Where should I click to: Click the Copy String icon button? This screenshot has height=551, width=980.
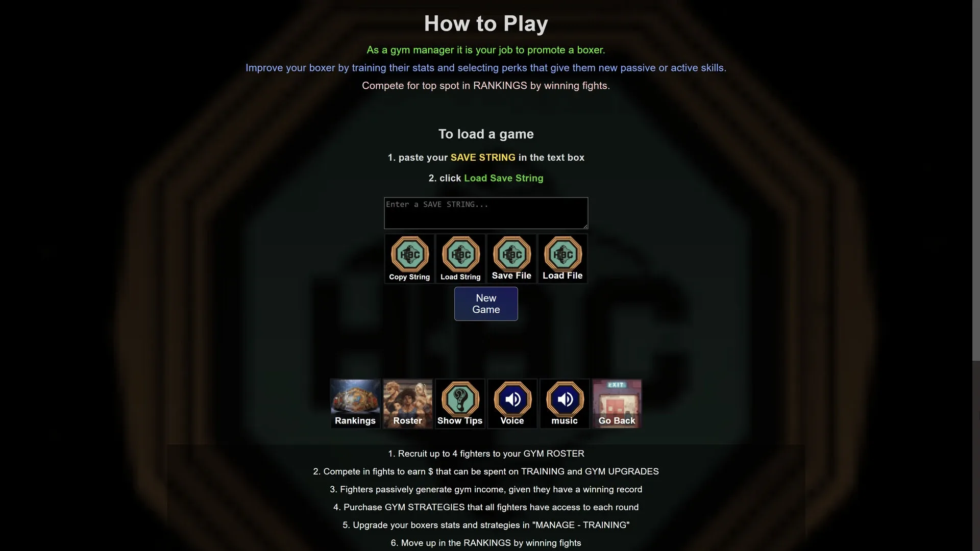point(409,259)
